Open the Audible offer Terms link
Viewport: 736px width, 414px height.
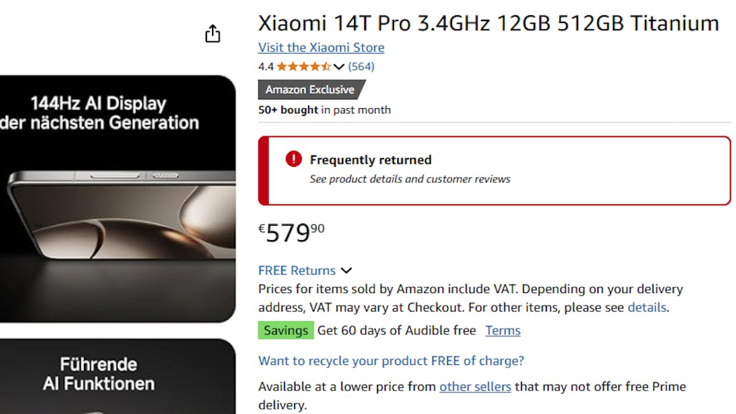(x=502, y=331)
